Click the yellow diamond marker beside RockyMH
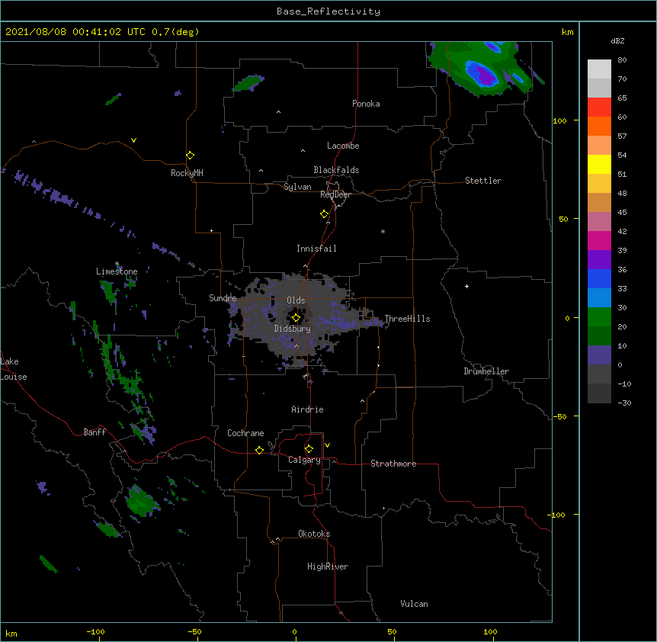 click(190, 156)
